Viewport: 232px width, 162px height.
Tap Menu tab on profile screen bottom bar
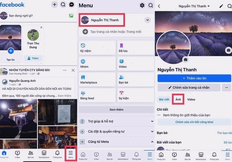coord(227,156)
